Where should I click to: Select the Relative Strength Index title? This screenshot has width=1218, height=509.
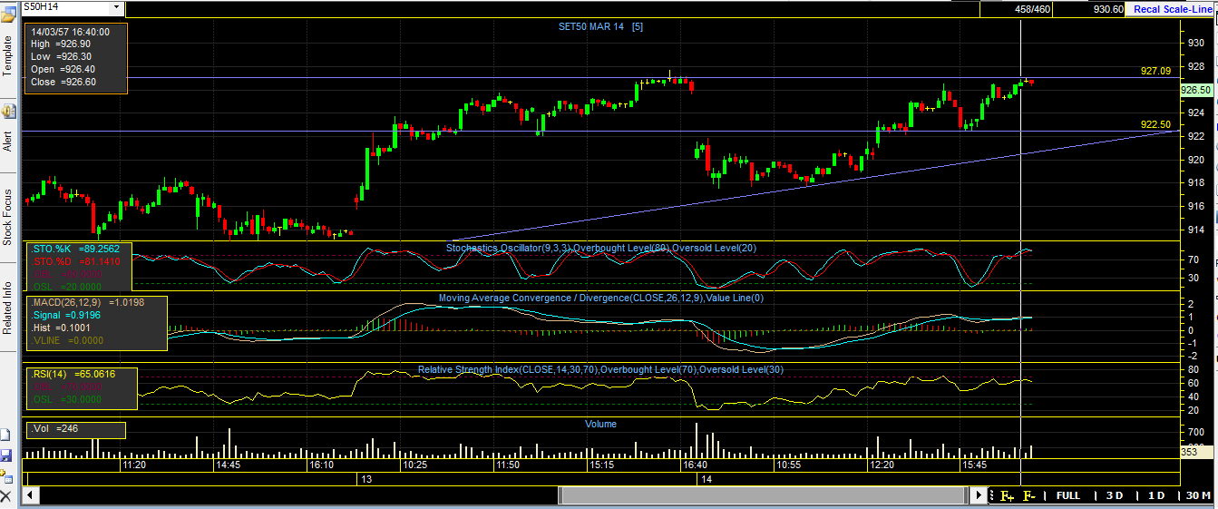click(601, 369)
